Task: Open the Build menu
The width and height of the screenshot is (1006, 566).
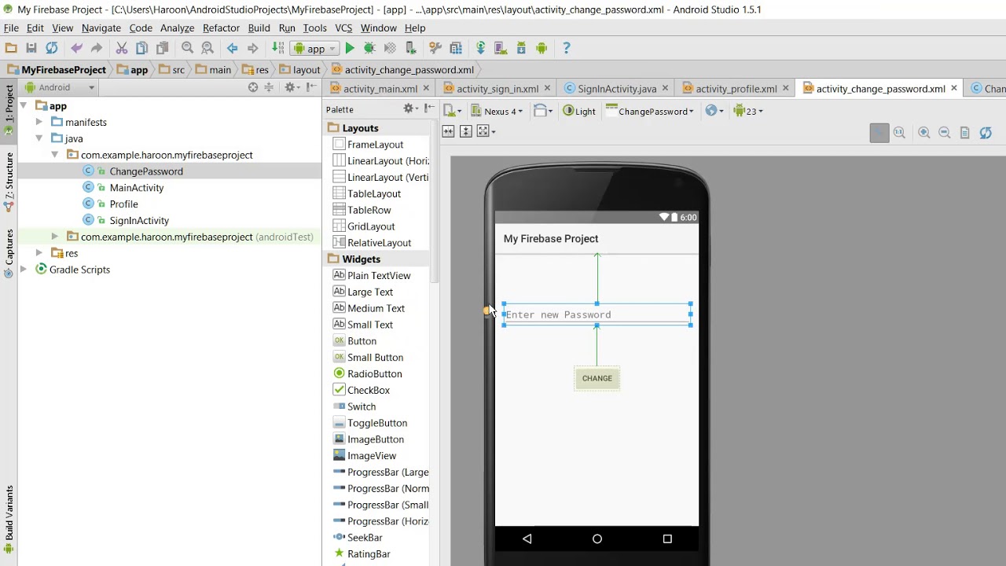Action: tap(259, 28)
